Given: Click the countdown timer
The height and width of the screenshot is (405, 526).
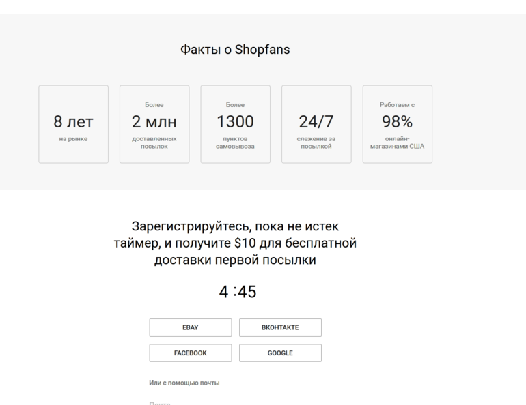Looking at the screenshot, I should tap(237, 292).
